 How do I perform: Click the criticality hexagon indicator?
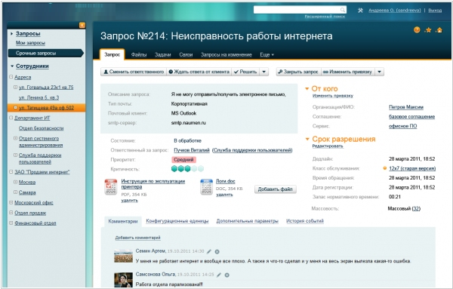(x=187, y=168)
